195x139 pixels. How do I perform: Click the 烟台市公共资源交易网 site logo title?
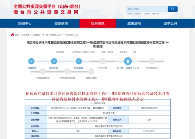[x=46, y=12]
